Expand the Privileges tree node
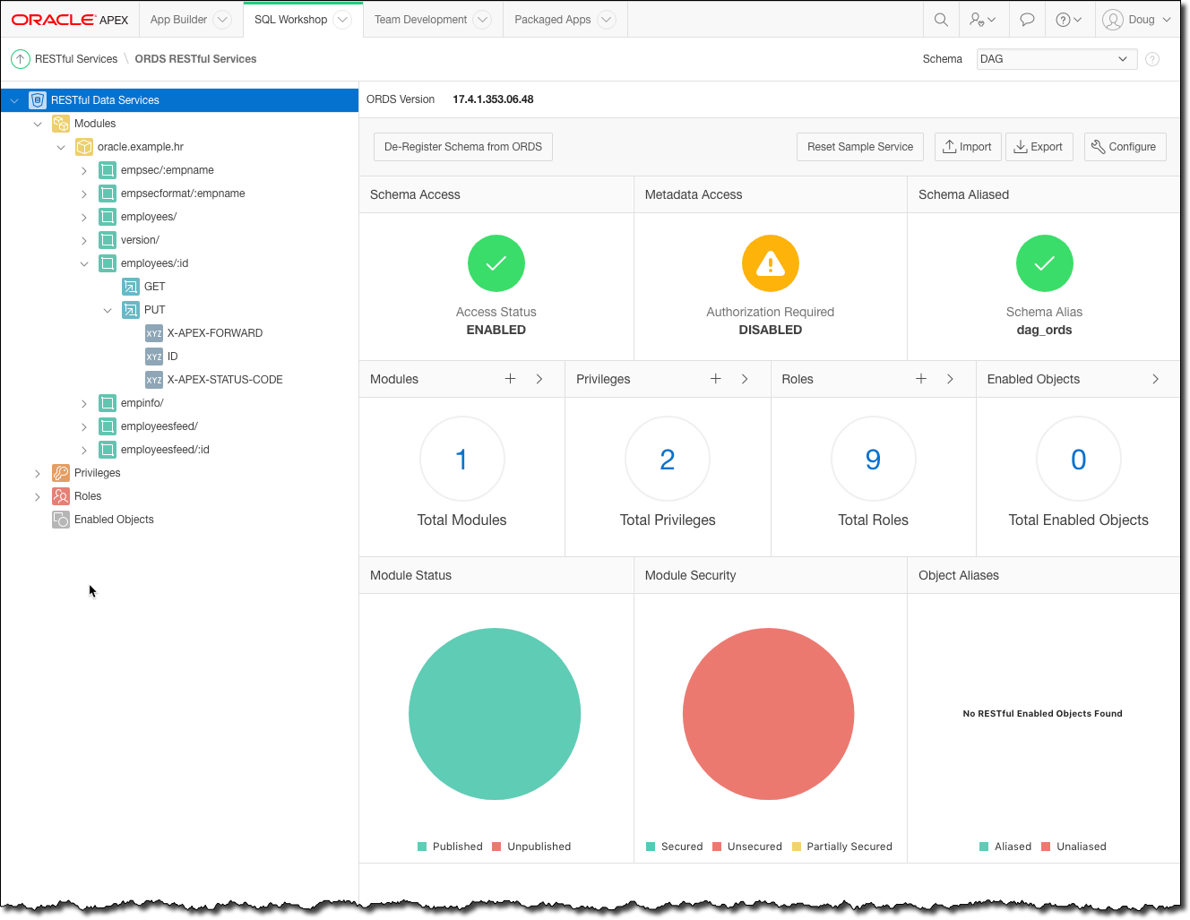This screenshot has height=920, width=1190. tap(38, 473)
